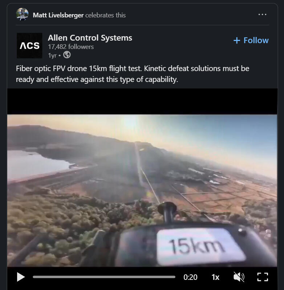Image resolution: width=284 pixels, height=290 pixels.
Task: Change 1x playback speed
Action: pyautogui.click(x=215, y=277)
